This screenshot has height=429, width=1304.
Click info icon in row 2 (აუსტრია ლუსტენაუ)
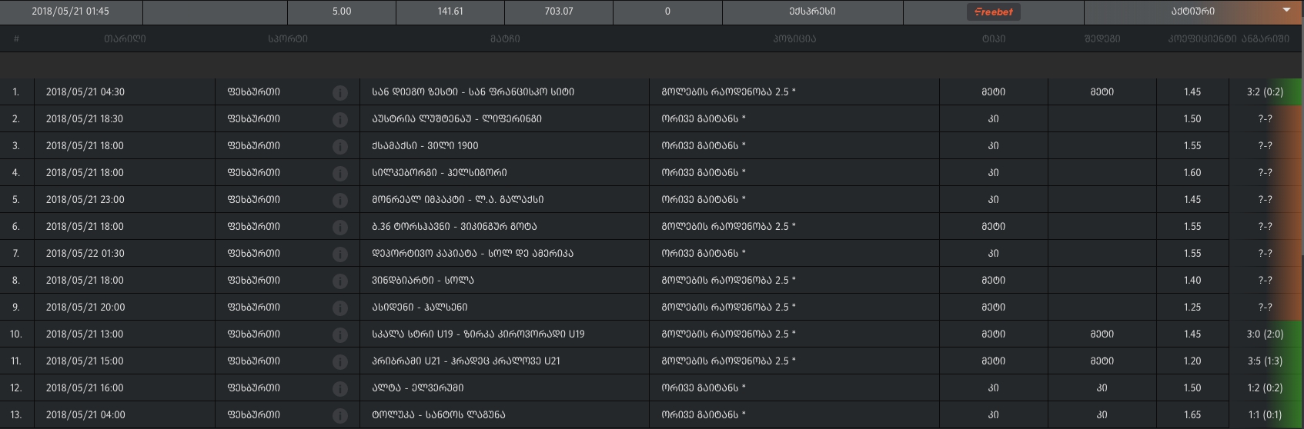click(339, 119)
